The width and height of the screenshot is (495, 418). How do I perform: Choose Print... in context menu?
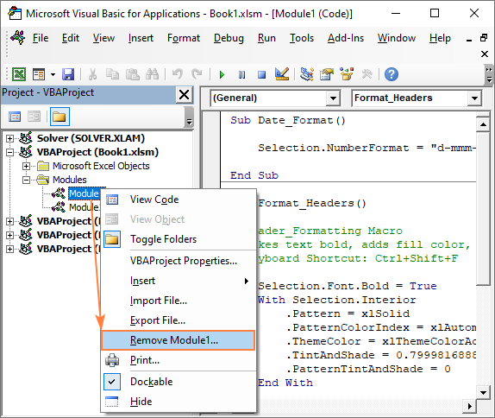[179, 360]
